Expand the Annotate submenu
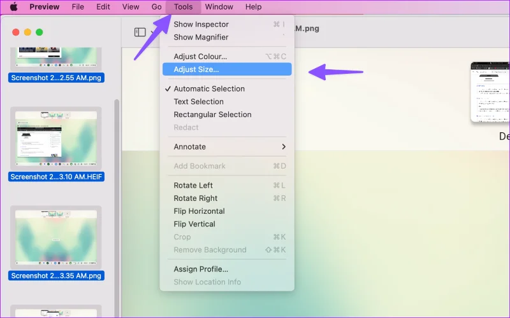 pyautogui.click(x=227, y=147)
